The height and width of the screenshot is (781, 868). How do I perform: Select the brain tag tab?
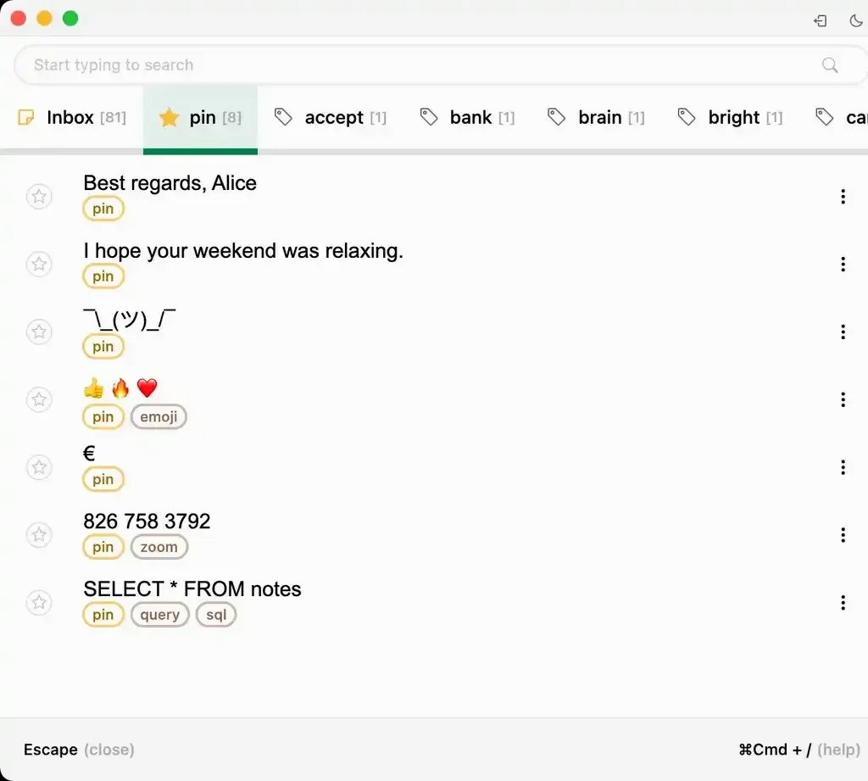click(x=597, y=118)
